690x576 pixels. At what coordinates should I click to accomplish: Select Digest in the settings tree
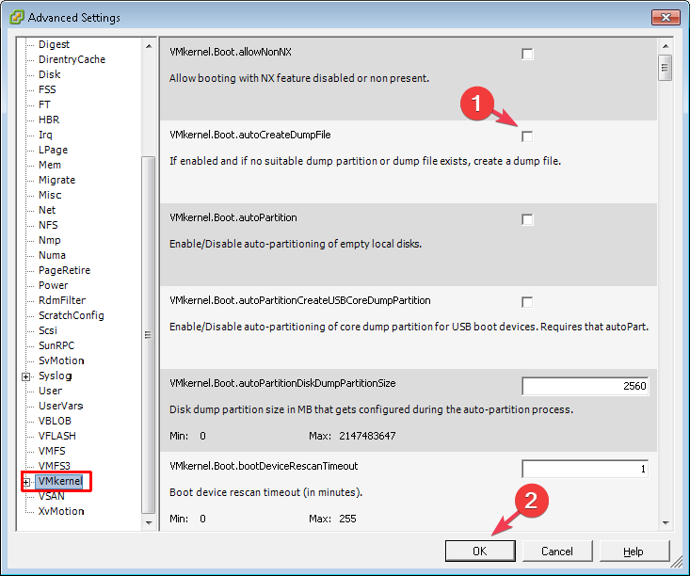click(54, 44)
